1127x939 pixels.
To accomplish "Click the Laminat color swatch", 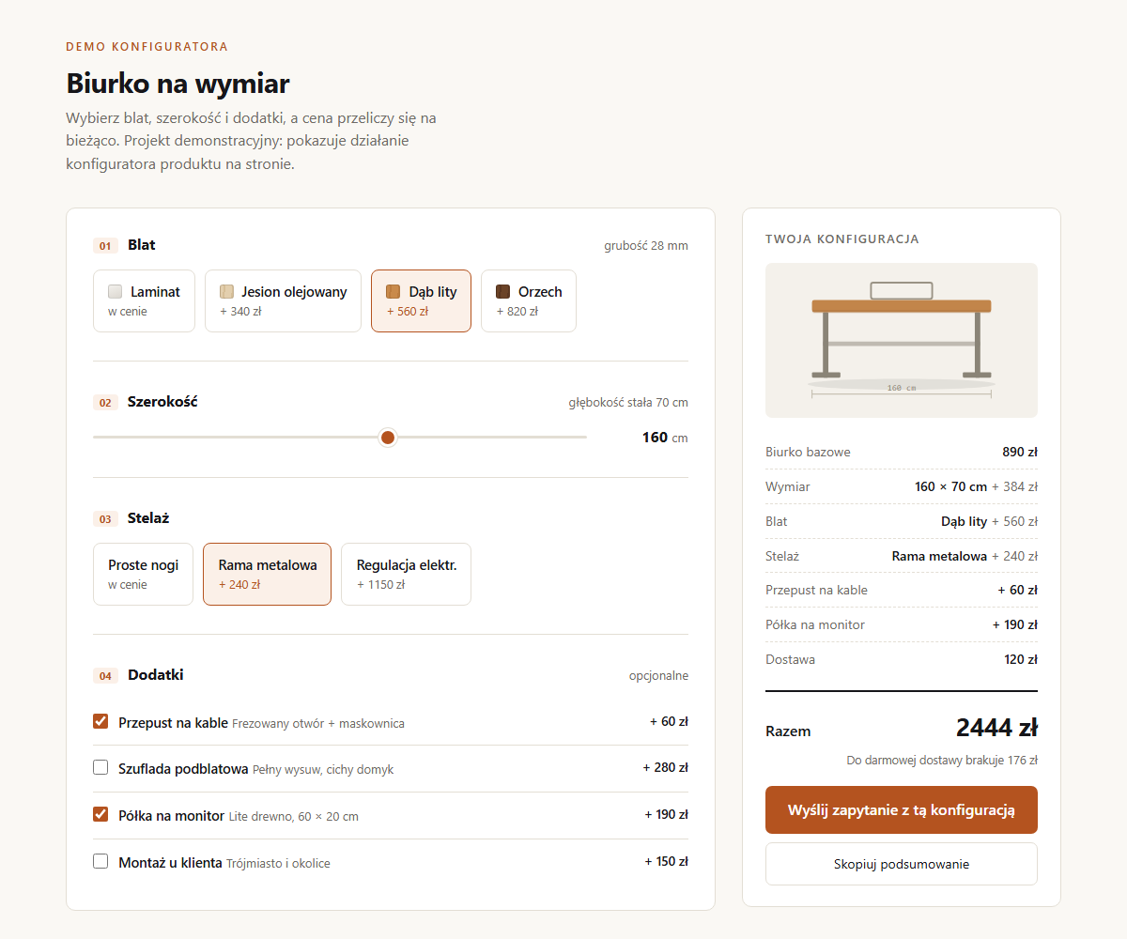I will click(116, 292).
